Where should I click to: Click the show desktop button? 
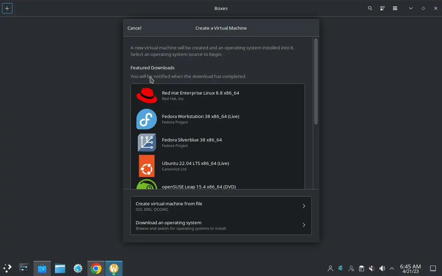click(433, 268)
